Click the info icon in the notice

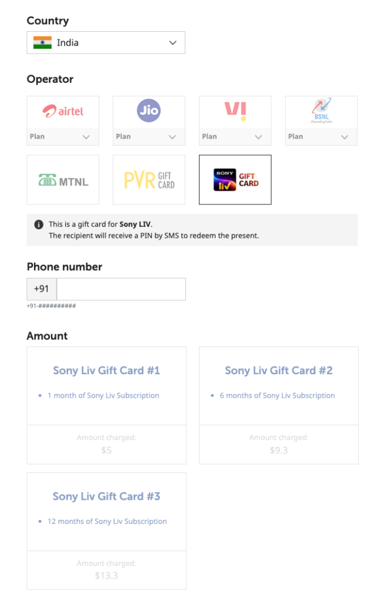(39, 224)
